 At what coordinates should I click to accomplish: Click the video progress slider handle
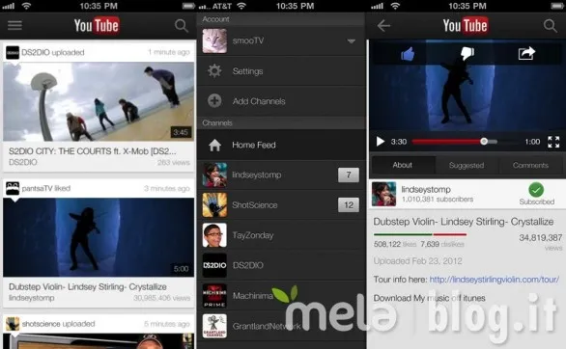[484, 142]
